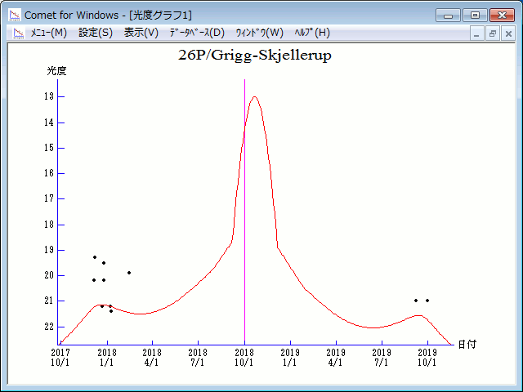The height and width of the screenshot is (392, 523).
Task: Minimize the inner 光度グラフ1 child window
Action: [477, 33]
